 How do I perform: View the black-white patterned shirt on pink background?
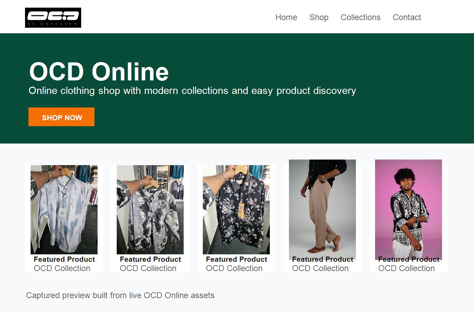point(408,210)
